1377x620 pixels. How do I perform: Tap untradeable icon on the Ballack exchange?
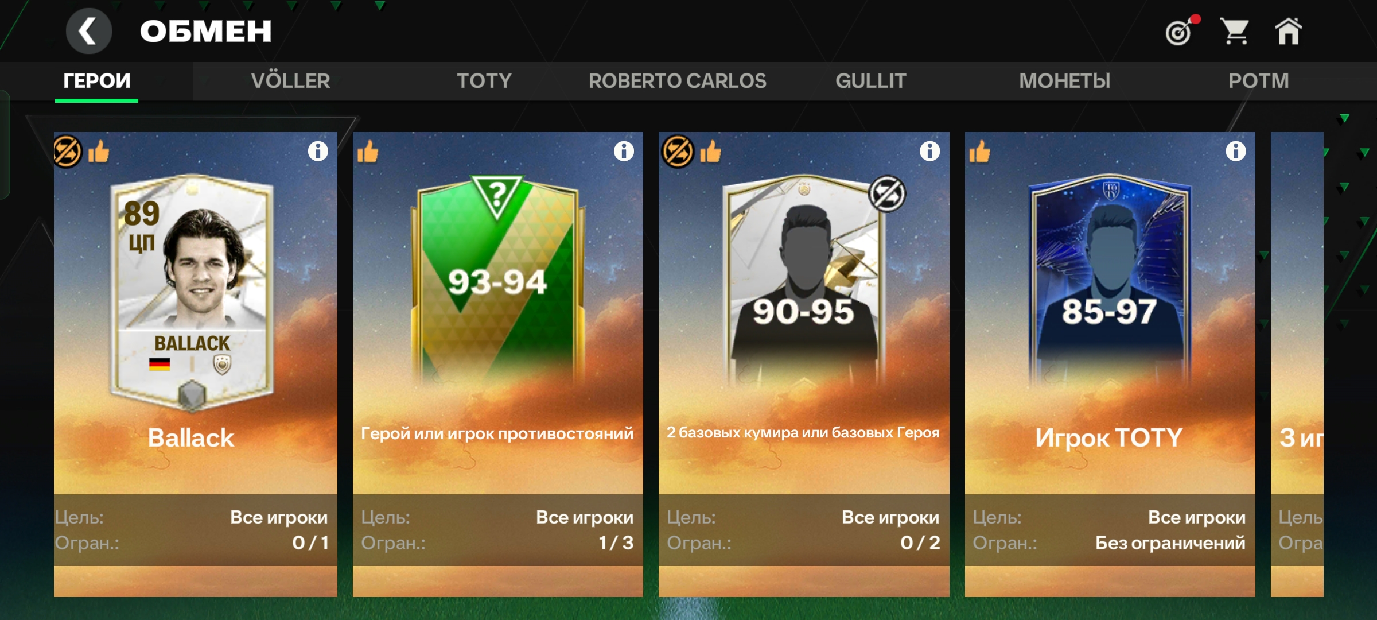(x=68, y=152)
